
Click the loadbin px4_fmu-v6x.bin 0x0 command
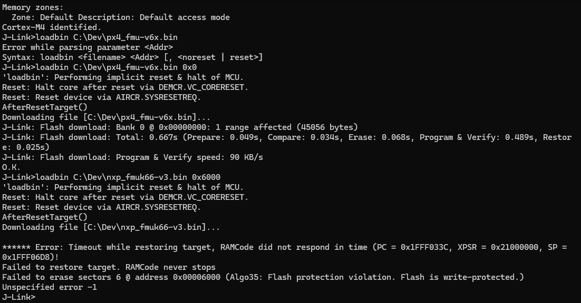(x=99, y=67)
